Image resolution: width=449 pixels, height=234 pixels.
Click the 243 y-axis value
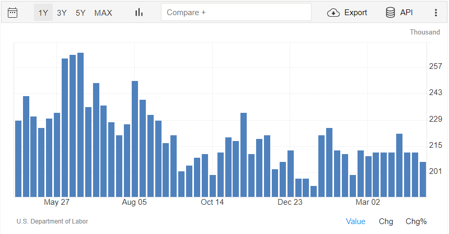coord(435,92)
